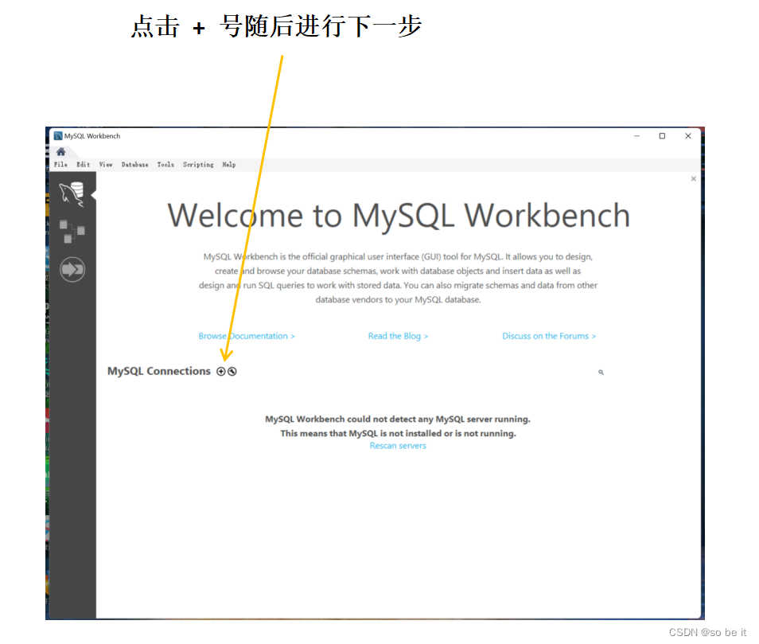Open the Database menu

pos(134,165)
